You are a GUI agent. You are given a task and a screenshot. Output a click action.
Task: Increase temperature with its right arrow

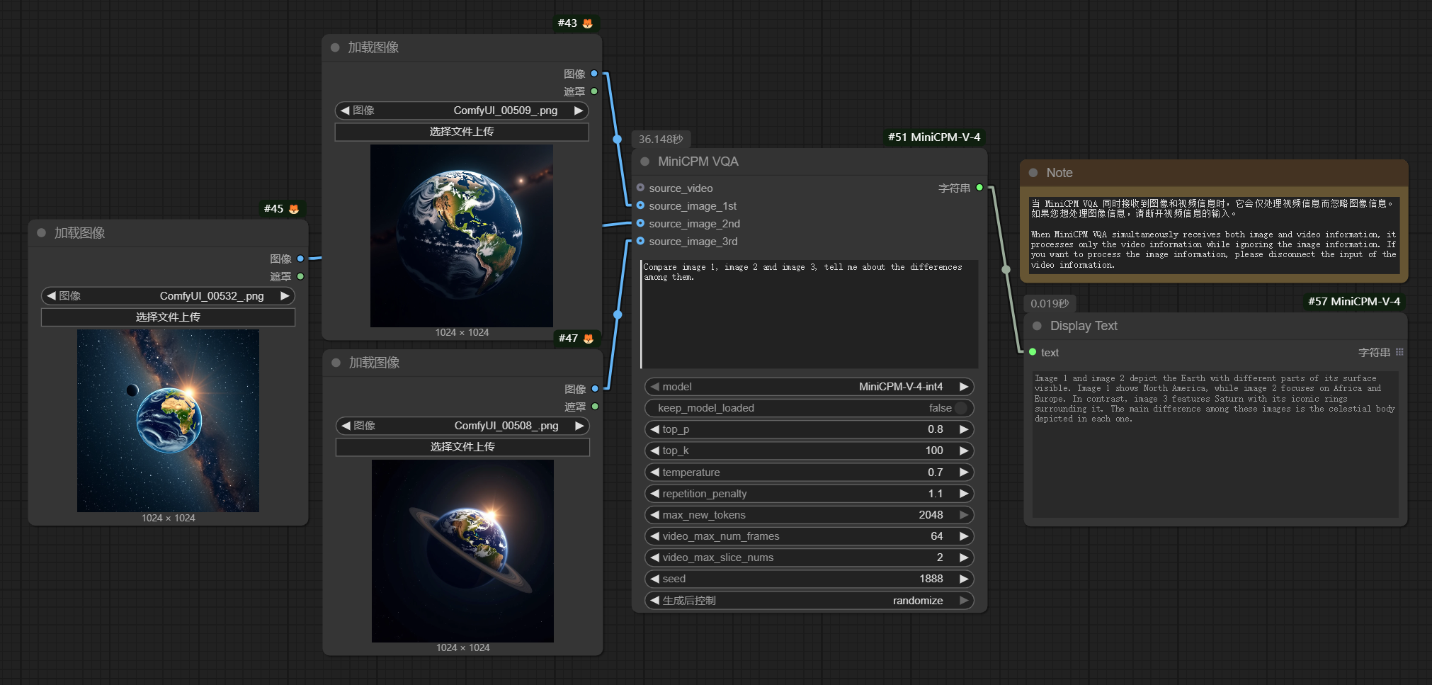point(964,472)
